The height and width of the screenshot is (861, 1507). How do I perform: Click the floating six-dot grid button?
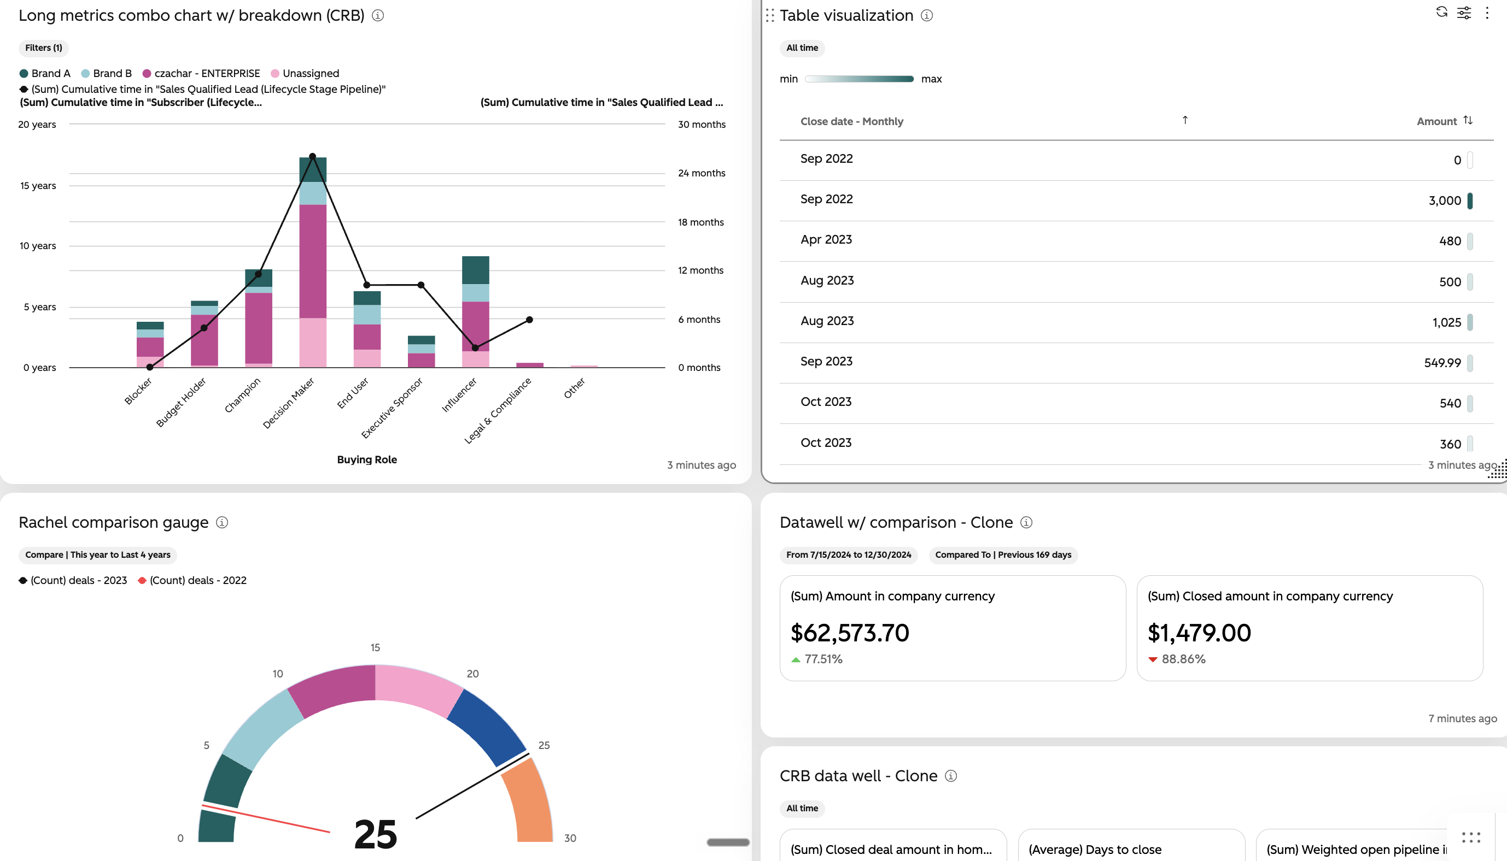click(1471, 838)
